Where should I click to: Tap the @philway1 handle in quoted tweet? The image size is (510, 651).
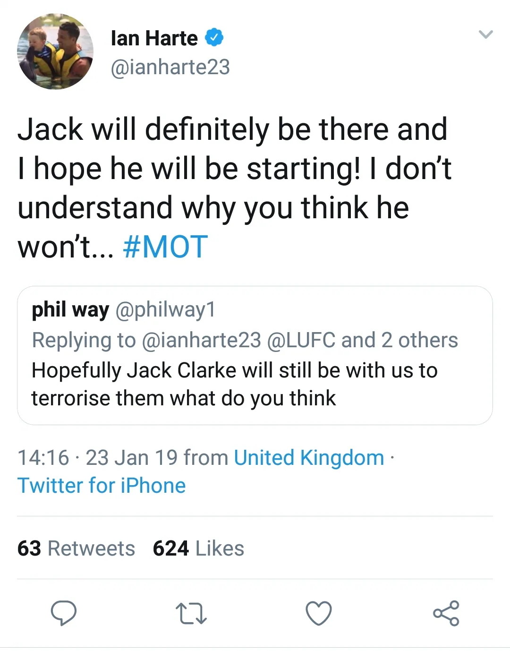pyautogui.click(x=165, y=310)
